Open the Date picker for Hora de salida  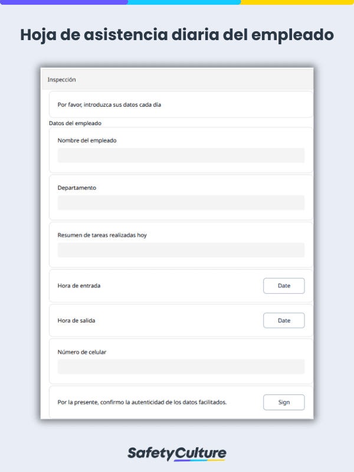[x=284, y=320]
